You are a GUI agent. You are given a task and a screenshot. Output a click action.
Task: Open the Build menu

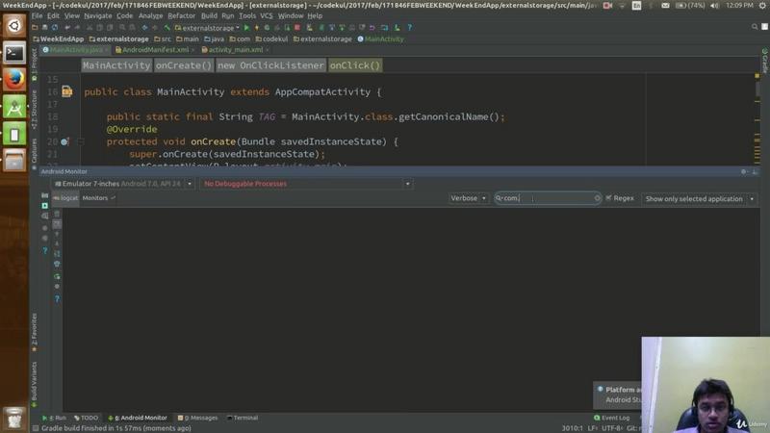[x=209, y=15]
